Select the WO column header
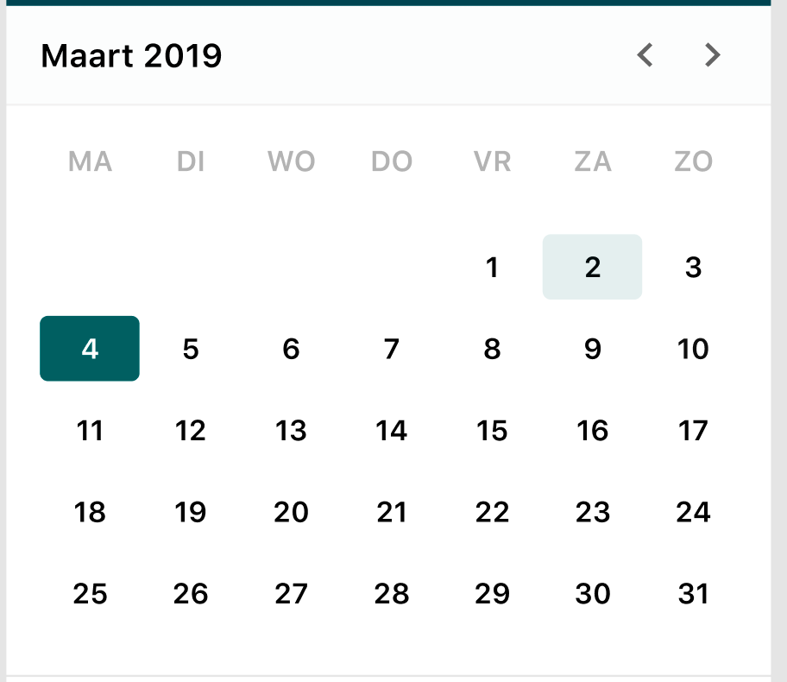 (x=291, y=161)
